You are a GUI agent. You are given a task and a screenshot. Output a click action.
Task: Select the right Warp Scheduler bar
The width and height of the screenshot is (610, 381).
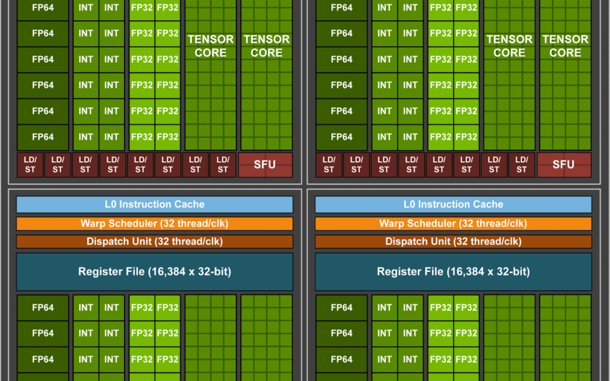(453, 224)
